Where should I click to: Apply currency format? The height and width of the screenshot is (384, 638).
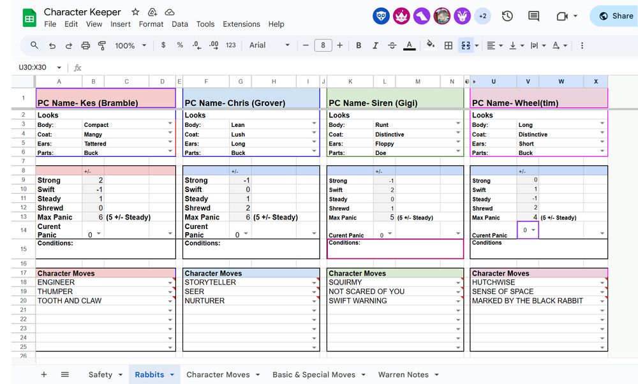tap(163, 45)
